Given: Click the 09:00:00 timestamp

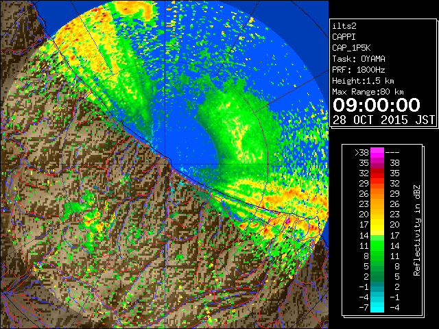Looking at the screenshot, I should point(377,105).
